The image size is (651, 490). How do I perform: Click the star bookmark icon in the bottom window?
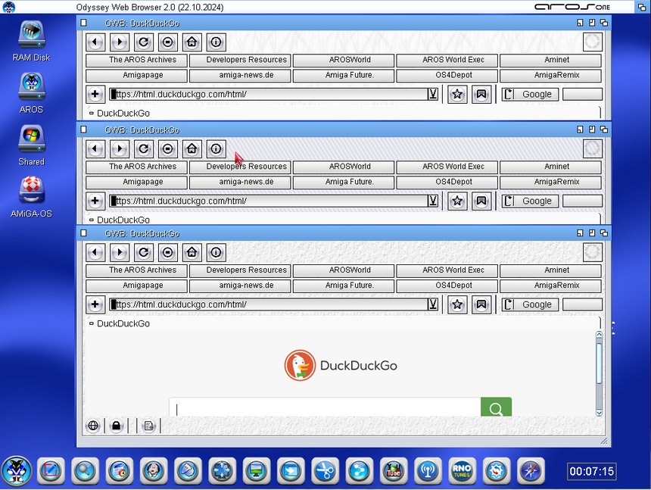pyautogui.click(x=457, y=304)
